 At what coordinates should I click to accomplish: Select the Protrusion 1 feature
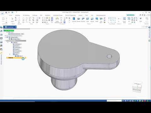(x=17, y=44)
